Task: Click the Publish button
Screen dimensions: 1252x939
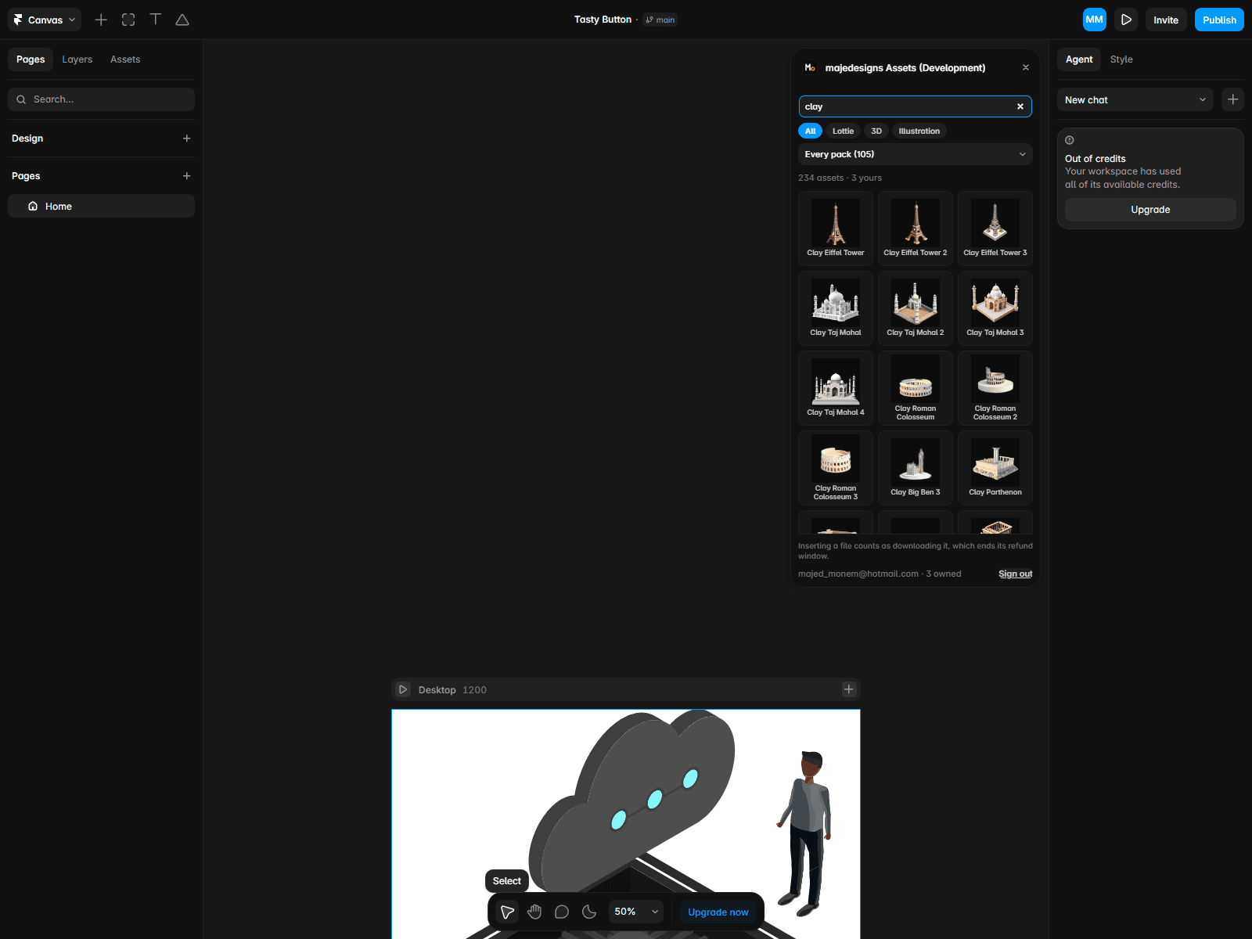Action: click(x=1219, y=20)
